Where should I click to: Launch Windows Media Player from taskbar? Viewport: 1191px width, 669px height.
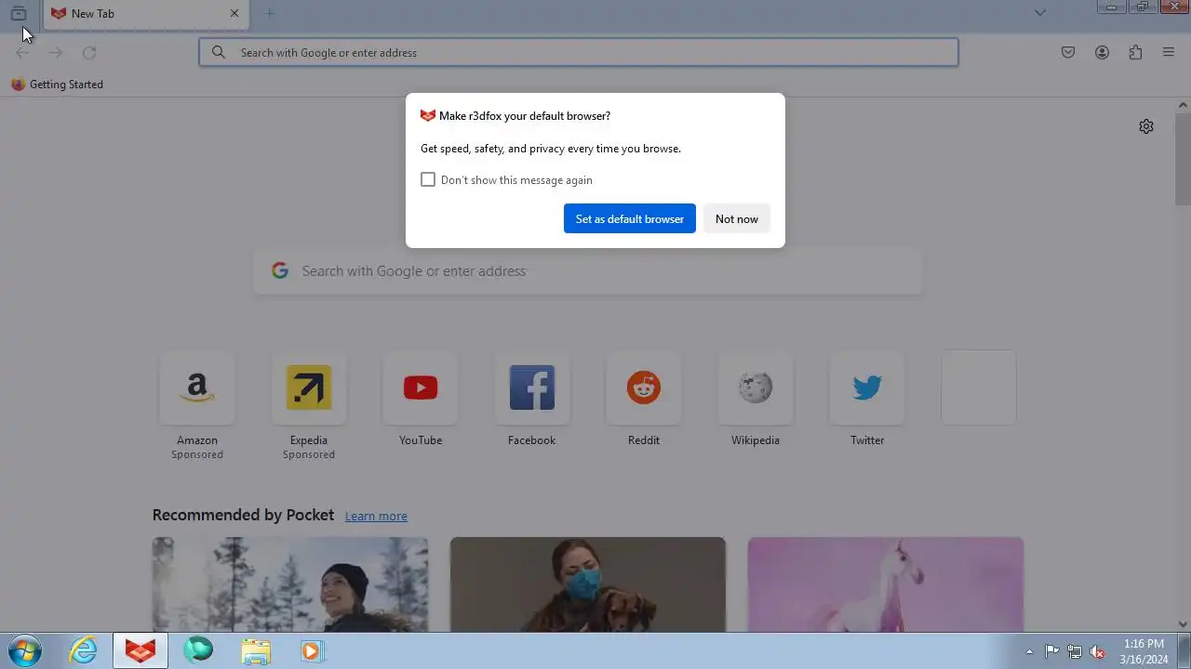tap(312, 651)
